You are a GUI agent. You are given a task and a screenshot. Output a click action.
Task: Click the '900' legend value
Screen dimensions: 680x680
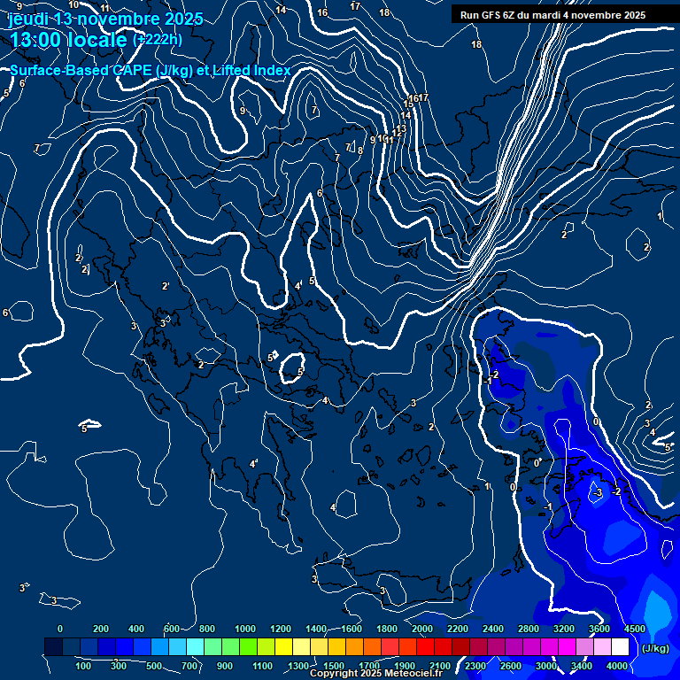click(x=225, y=666)
